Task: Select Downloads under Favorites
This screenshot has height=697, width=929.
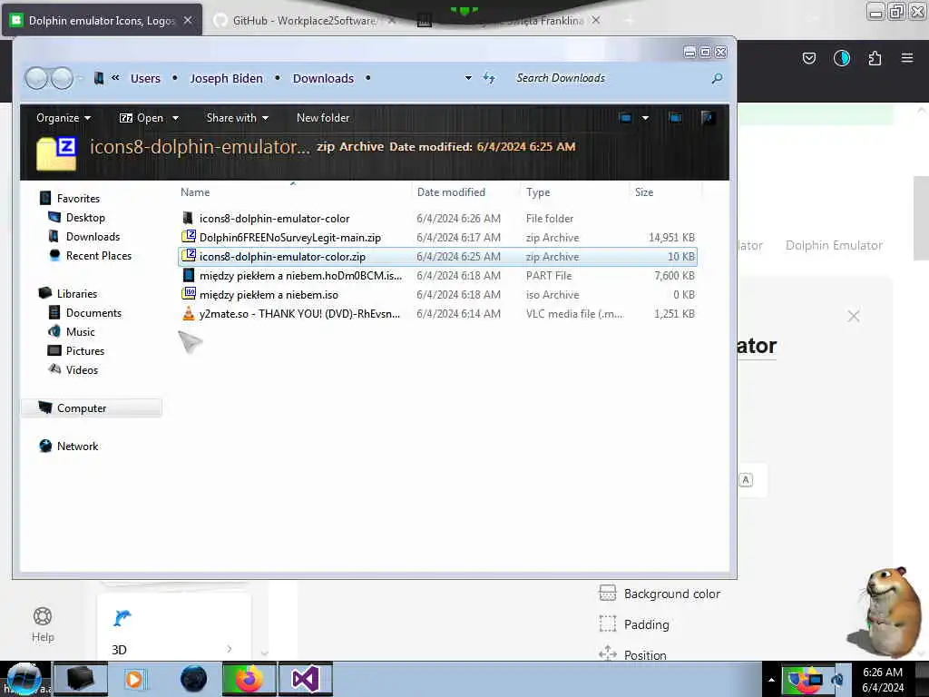Action: pos(93,237)
